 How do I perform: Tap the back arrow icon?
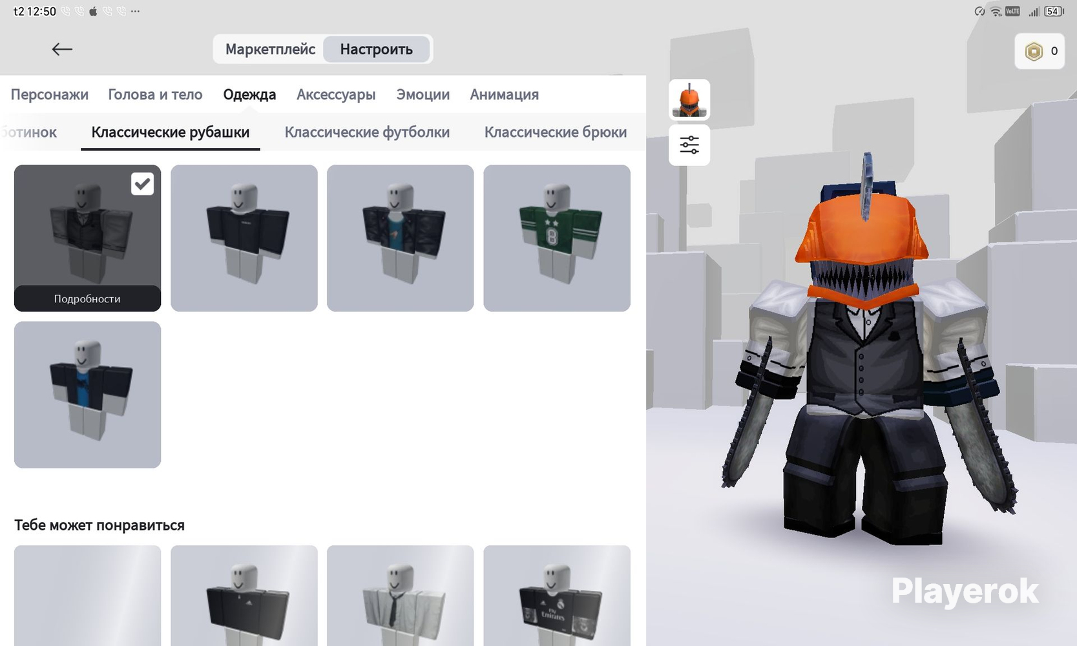(x=62, y=49)
